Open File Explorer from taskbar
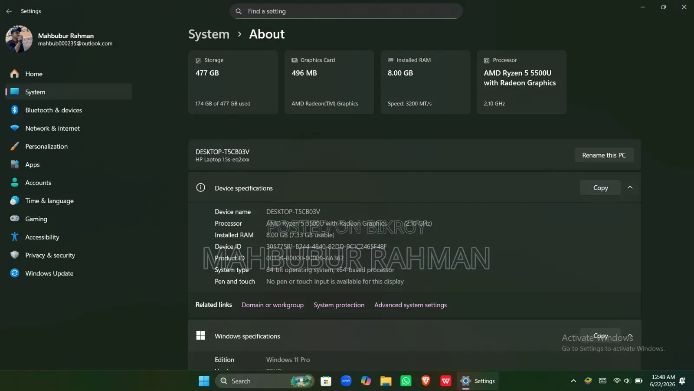Viewport: 694px width, 391px height. [x=386, y=381]
